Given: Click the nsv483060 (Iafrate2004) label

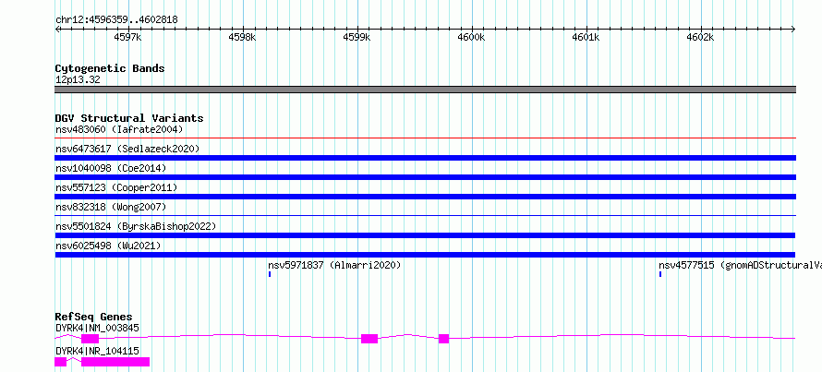Looking at the screenshot, I should [119, 129].
